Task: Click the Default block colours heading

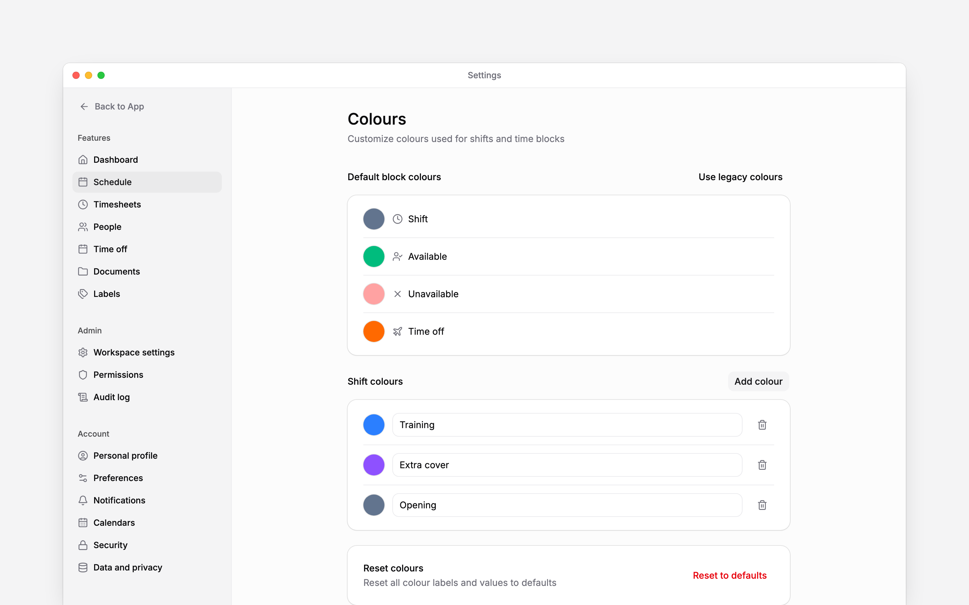Action: pos(394,177)
